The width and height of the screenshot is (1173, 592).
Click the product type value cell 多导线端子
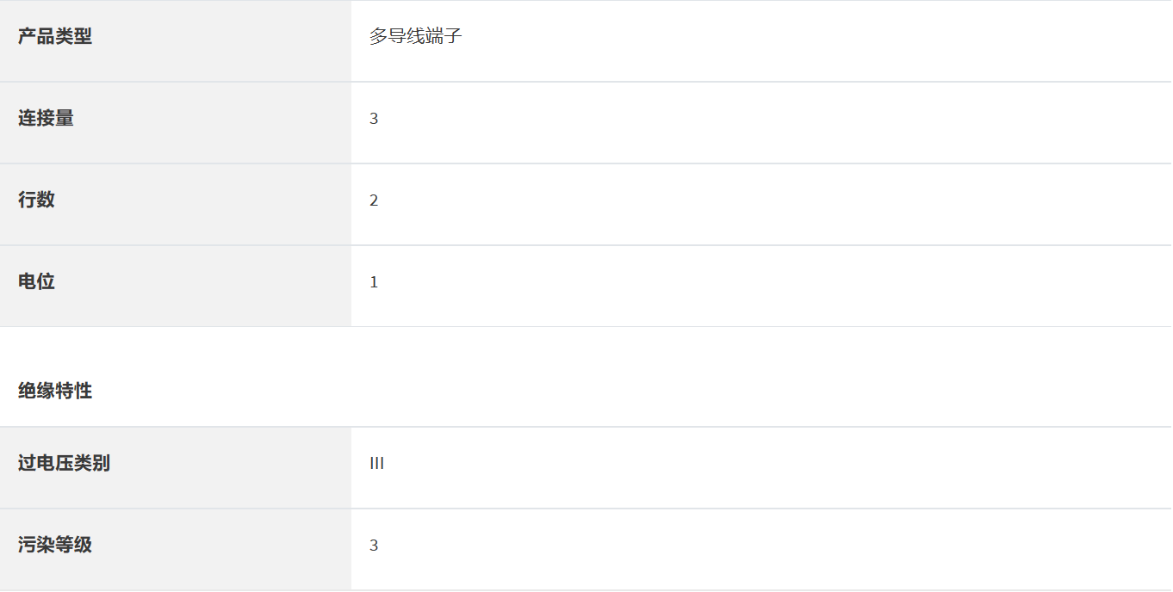tap(758, 40)
